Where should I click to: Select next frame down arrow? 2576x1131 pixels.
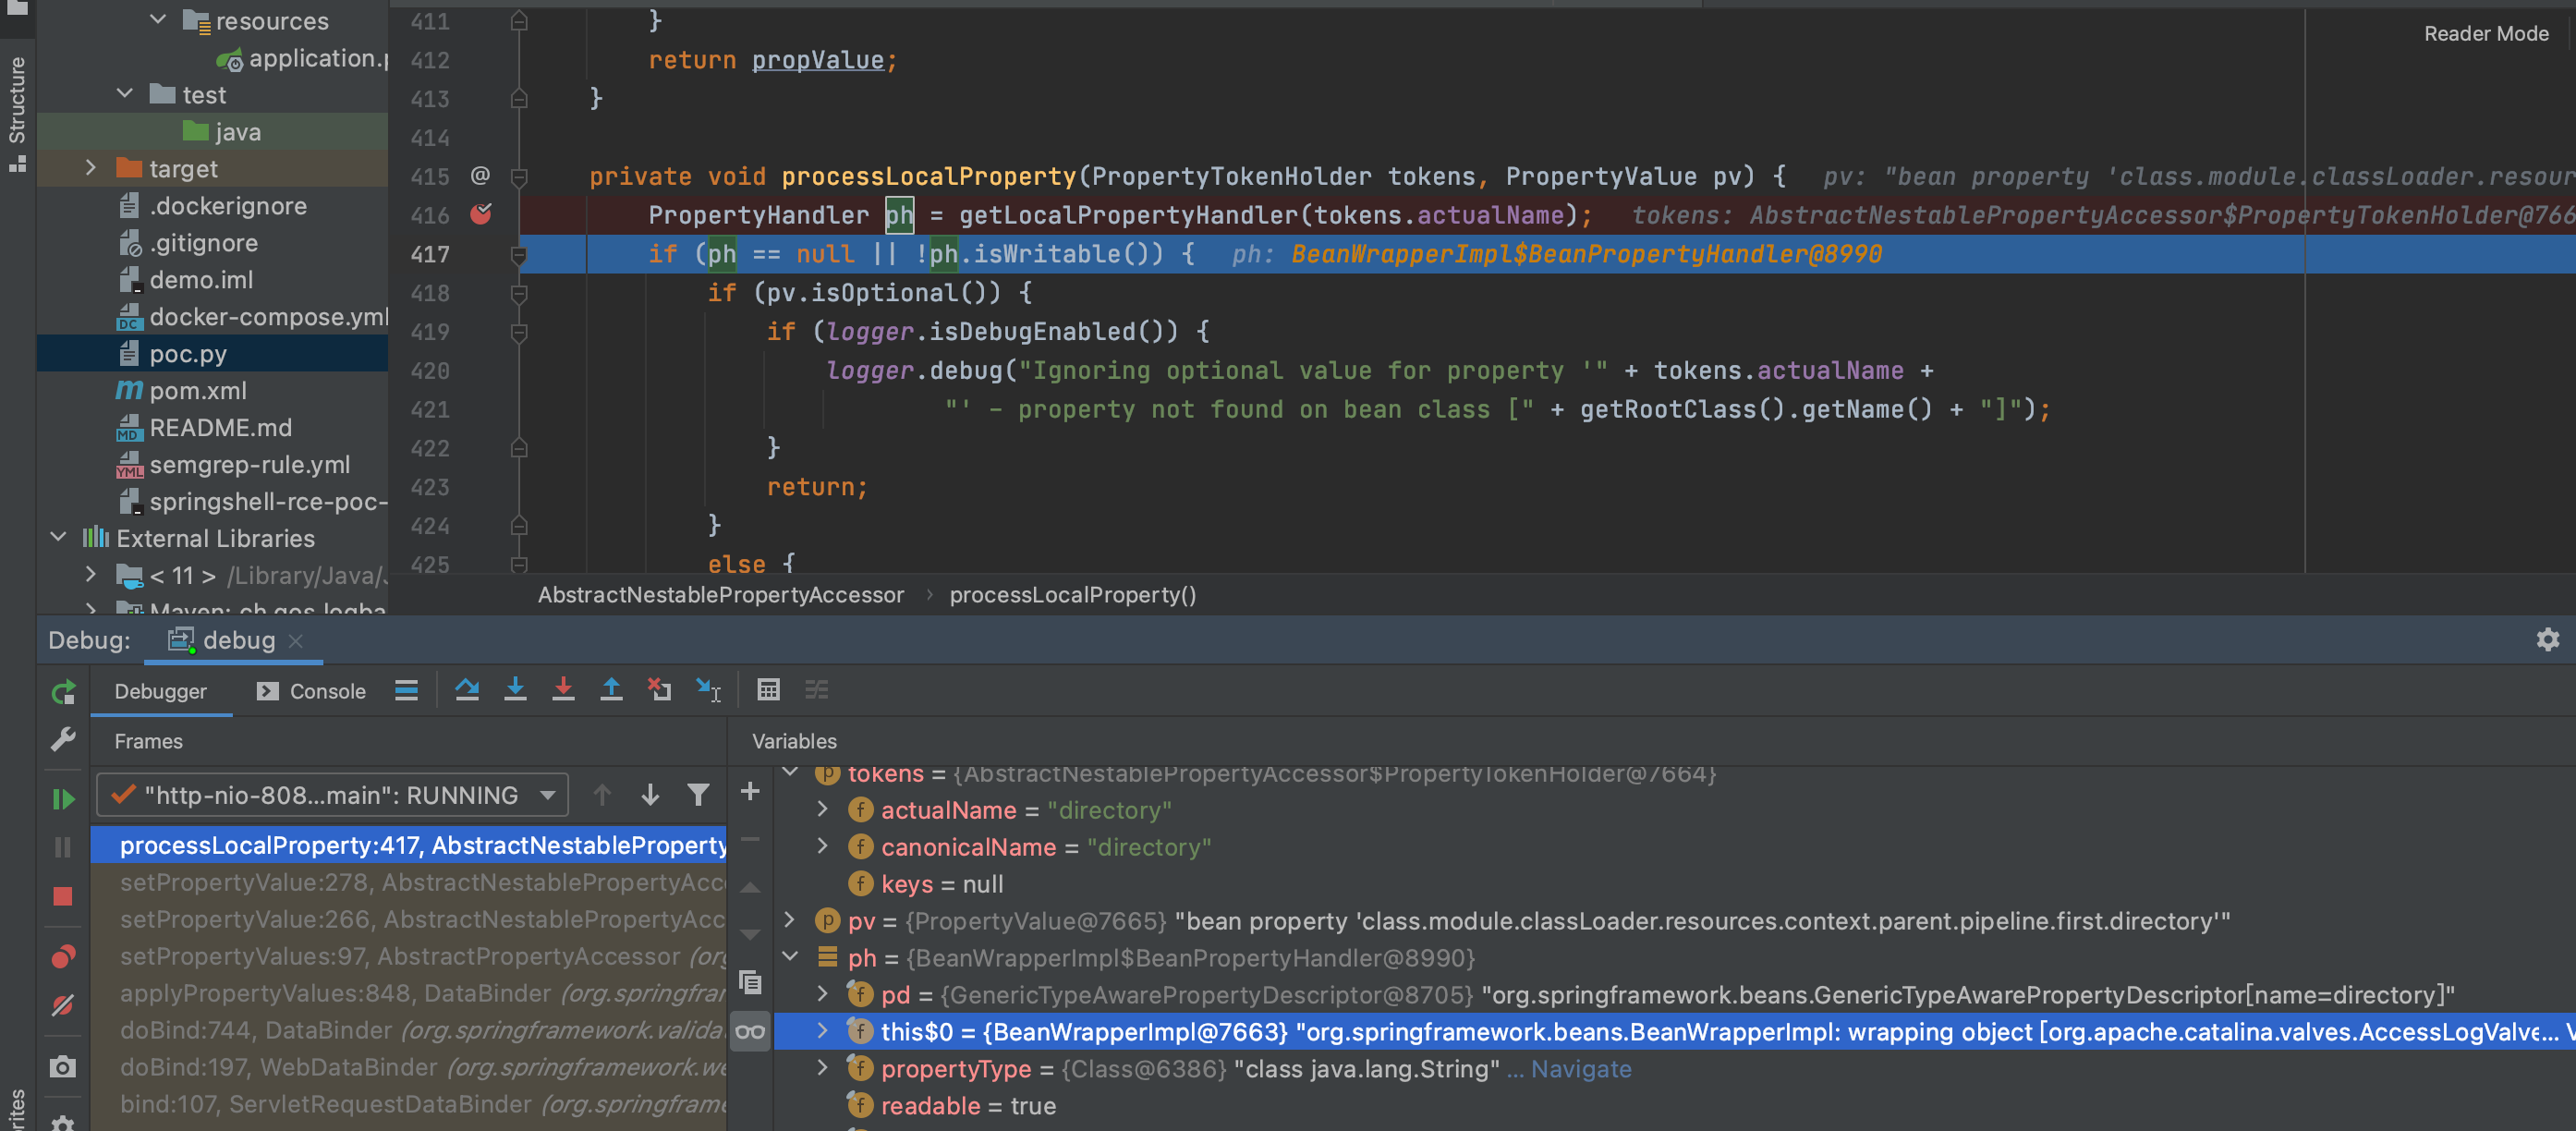tap(650, 795)
